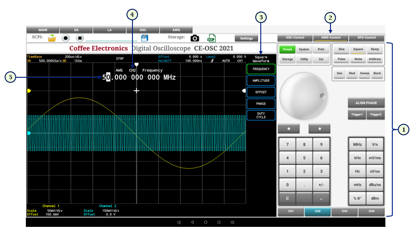Open the FREQUENCY parameter softkey

[x=261, y=69]
